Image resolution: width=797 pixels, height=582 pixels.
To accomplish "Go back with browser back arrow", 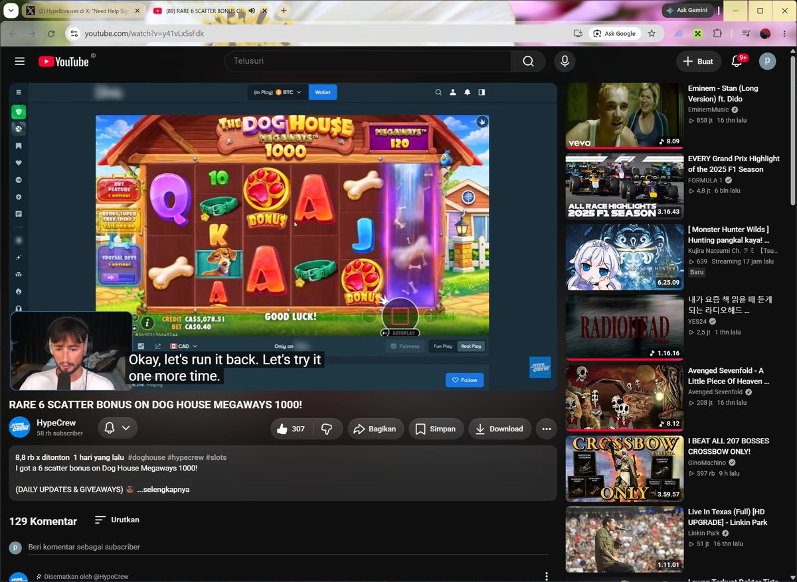I will click(x=13, y=33).
